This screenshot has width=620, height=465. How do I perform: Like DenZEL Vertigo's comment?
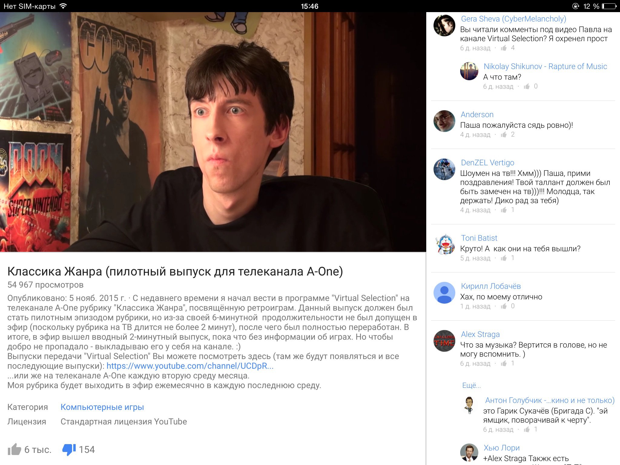point(504,210)
